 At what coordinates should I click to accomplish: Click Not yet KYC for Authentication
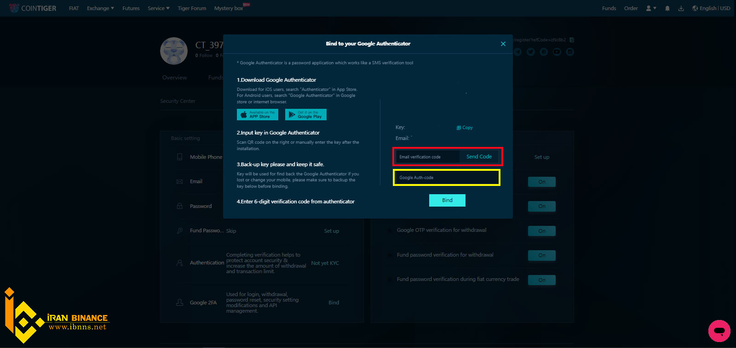[x=325, y=263]
